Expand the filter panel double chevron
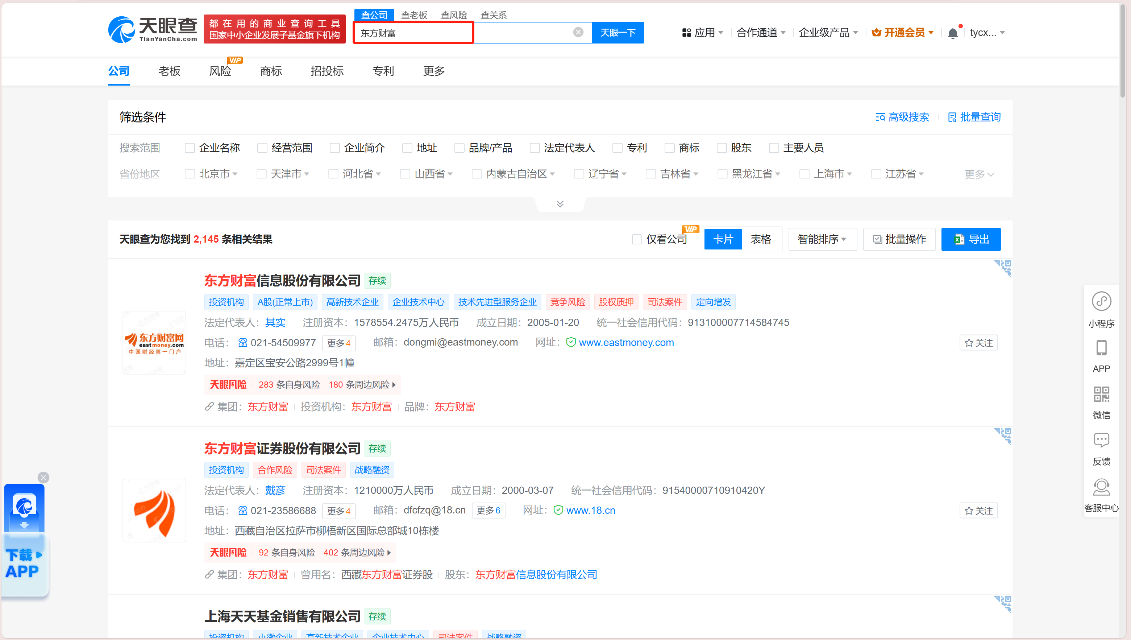The image size is (1131, 640). [560, 204]
